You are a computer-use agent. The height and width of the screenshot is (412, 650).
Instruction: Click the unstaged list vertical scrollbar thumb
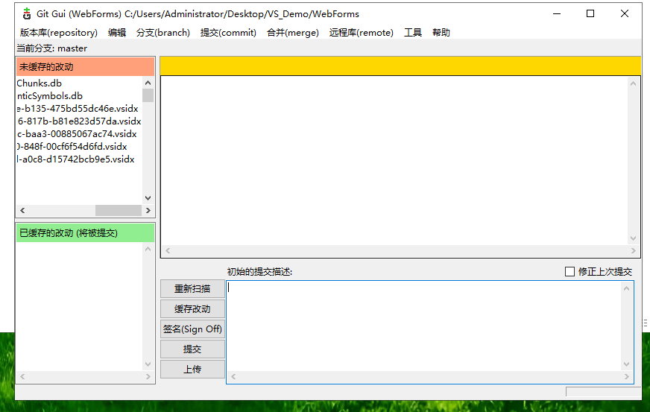click(x=148, y=95)
